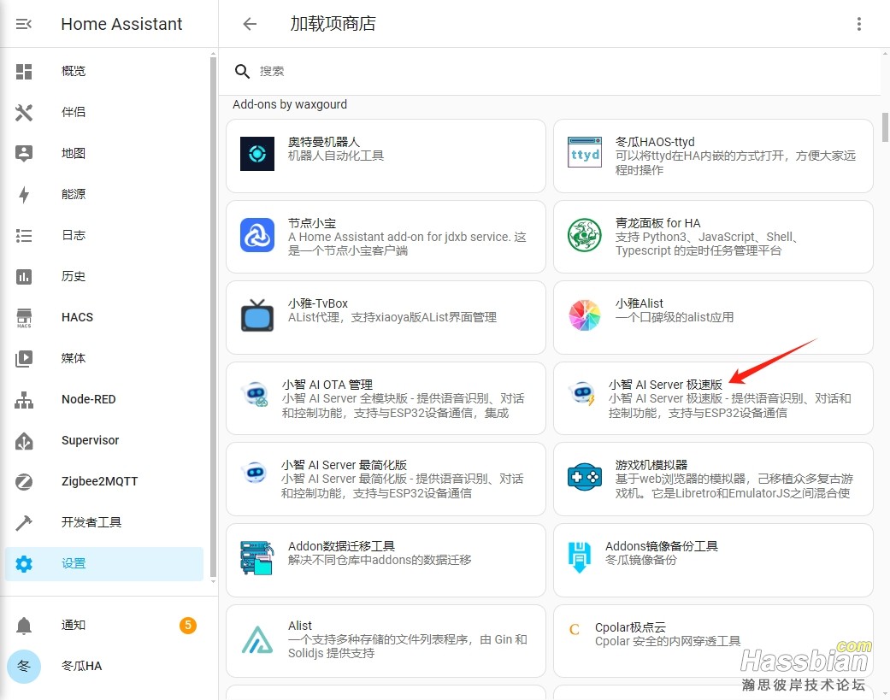Click the 青龙面板 dragon icon
Viewport: 890px width, 700px height.
point(585,235)
